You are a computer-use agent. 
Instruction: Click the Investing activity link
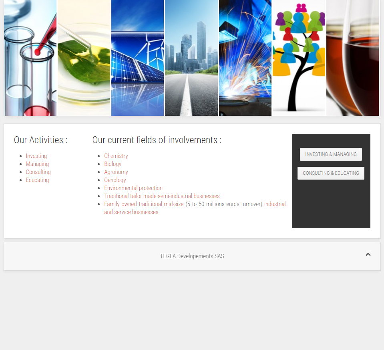(x=36, y=156)
